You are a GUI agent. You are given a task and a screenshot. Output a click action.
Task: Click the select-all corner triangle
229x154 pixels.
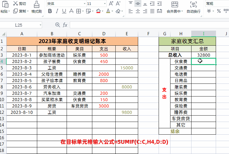[3, 34]
